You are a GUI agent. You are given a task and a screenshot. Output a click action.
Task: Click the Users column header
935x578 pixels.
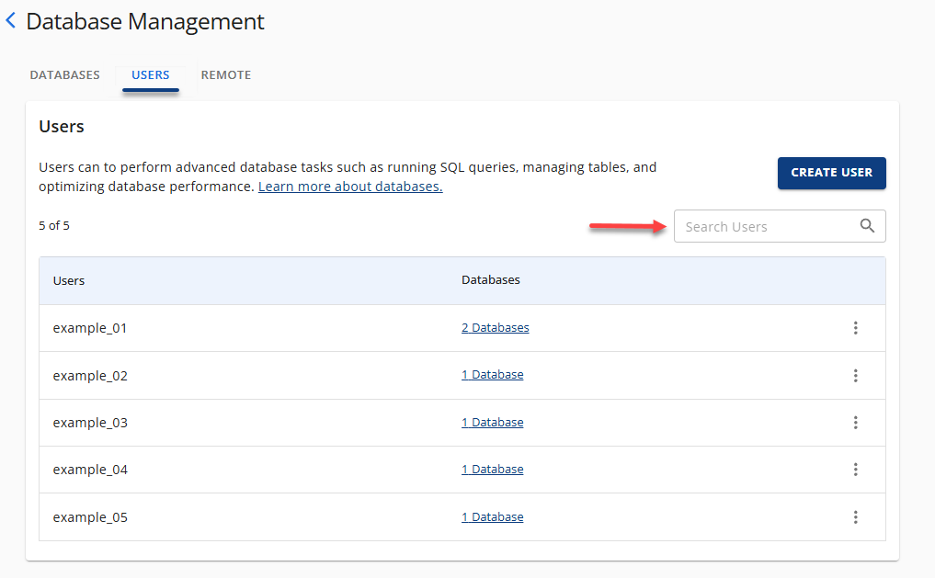[x=68, y=280]
